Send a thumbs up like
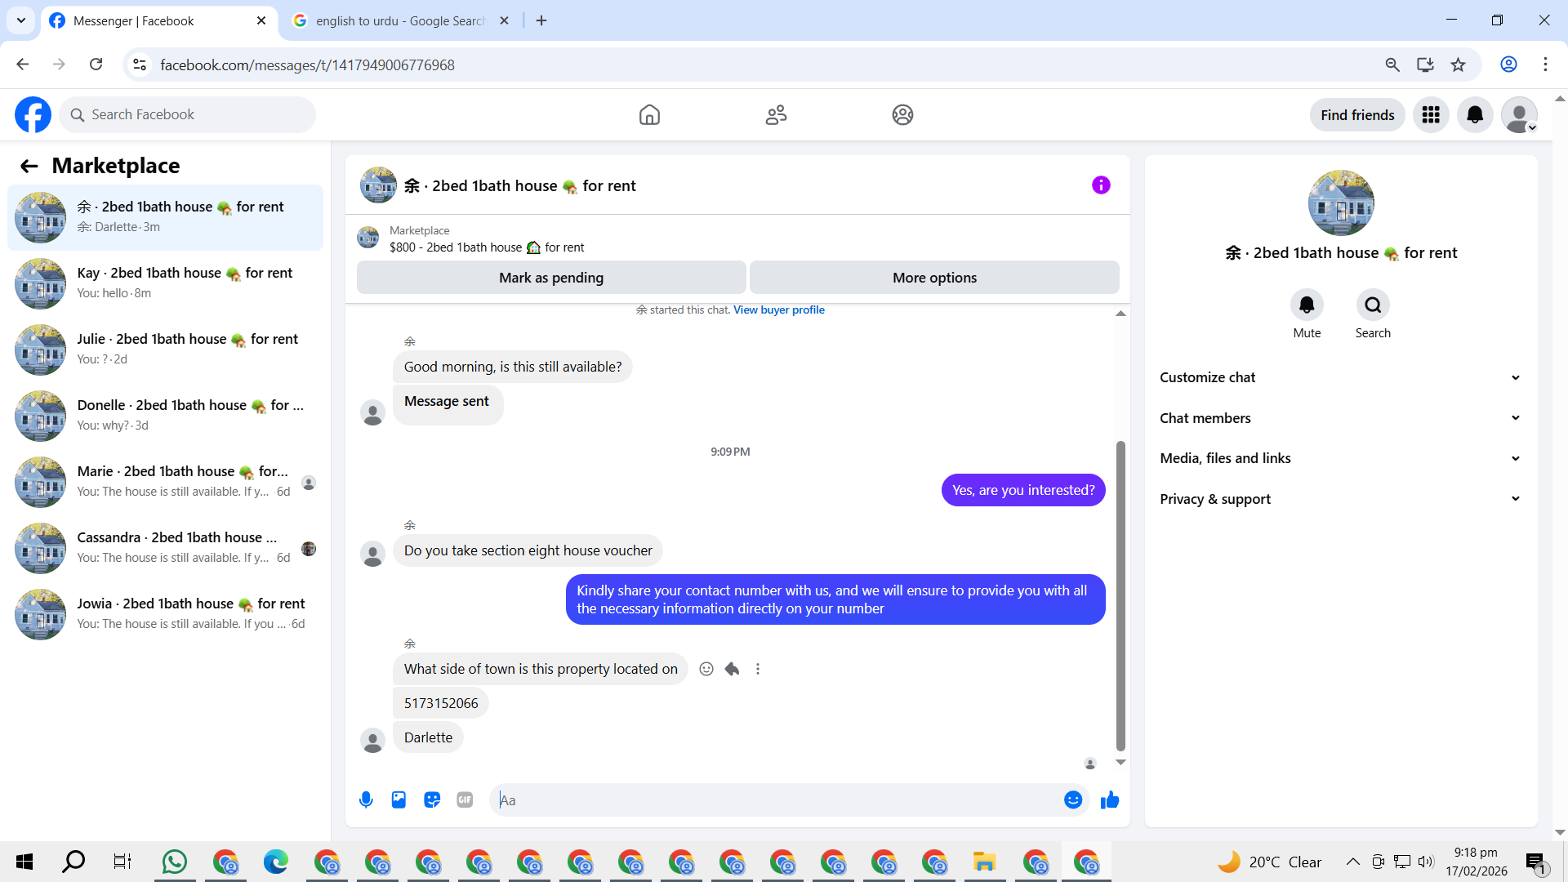 [1109, 800]
